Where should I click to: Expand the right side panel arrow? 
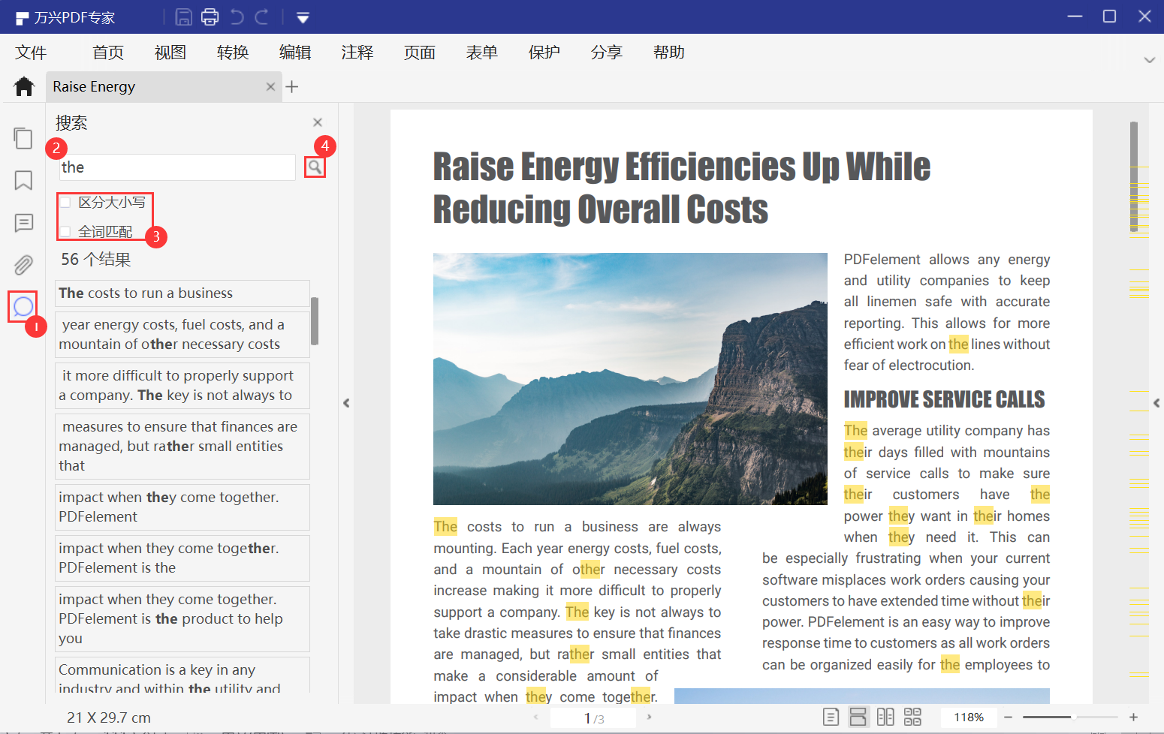click(x=1156, y=403)
